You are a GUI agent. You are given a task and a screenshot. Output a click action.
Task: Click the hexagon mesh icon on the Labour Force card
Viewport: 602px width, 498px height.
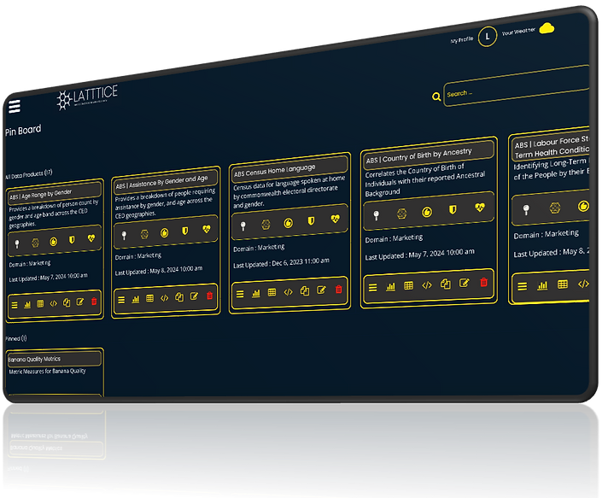point(555,208)
